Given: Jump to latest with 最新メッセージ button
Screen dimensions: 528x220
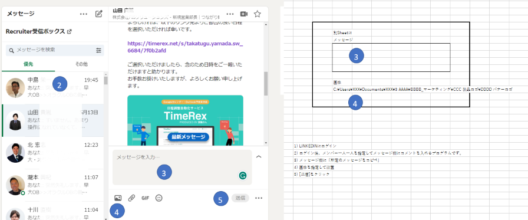Looking at the screenshot, I should [188, 137].
